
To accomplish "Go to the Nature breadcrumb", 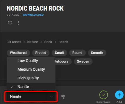I will pyautogui.click(x=32, y=42).
